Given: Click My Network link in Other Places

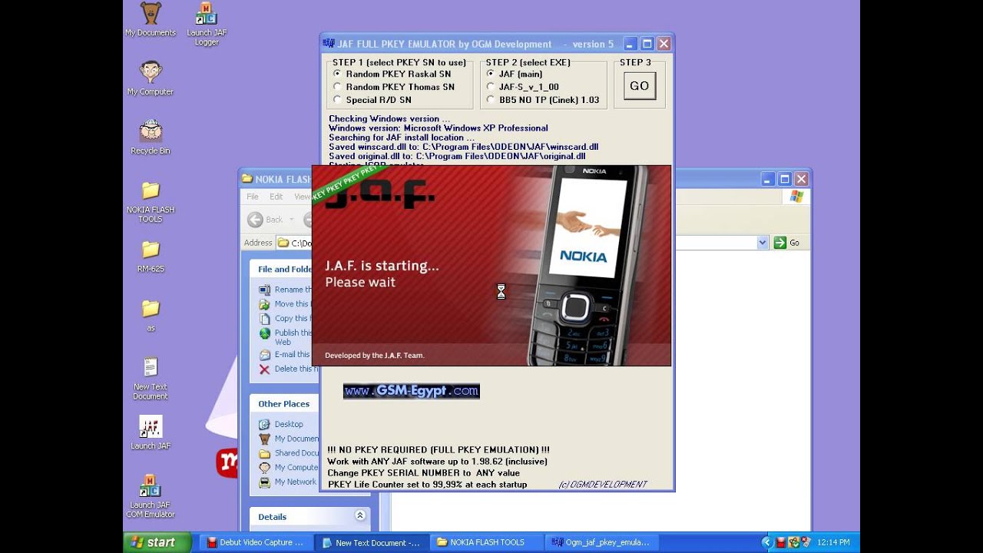Looking at the screenshot, I should point(296,482).
